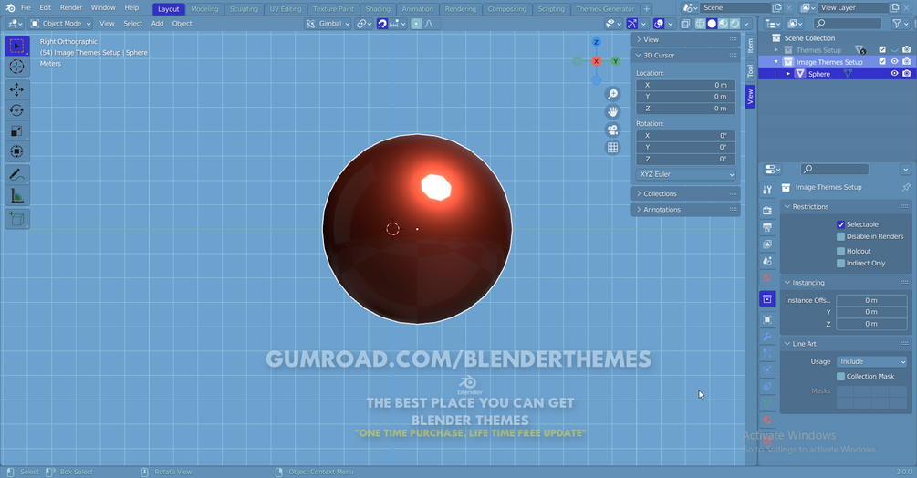Activate the Cursor tool
Image resolution: width=917 pixels, height=478 pixels.
click(17, 67)
